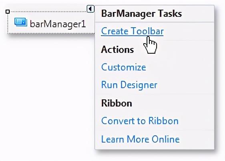Click the separator line above the Ribbon header

155,94
